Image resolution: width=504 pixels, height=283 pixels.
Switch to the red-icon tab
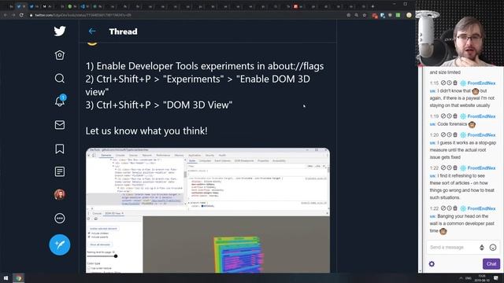(x=298, y=6)
